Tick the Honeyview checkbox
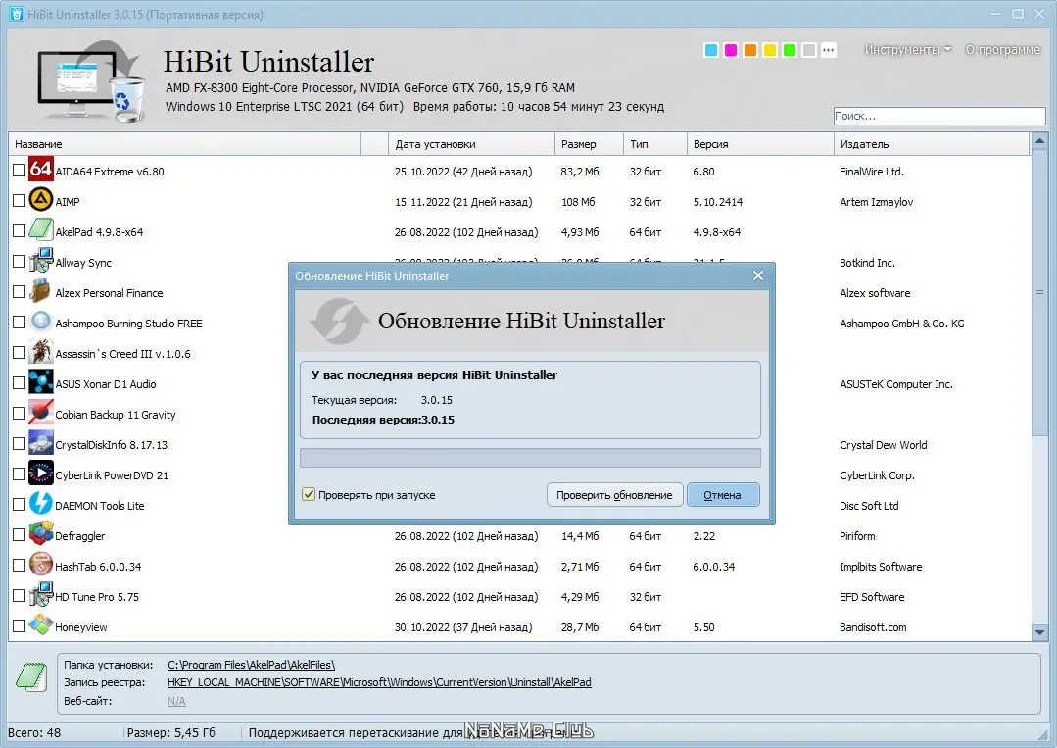 click(x=19, y=625)
